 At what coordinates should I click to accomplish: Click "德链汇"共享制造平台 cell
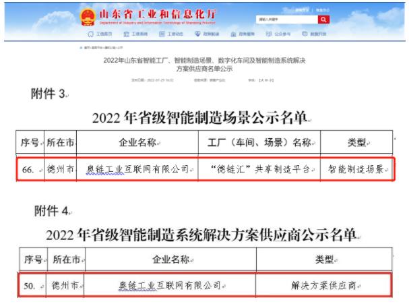point(259,169)
